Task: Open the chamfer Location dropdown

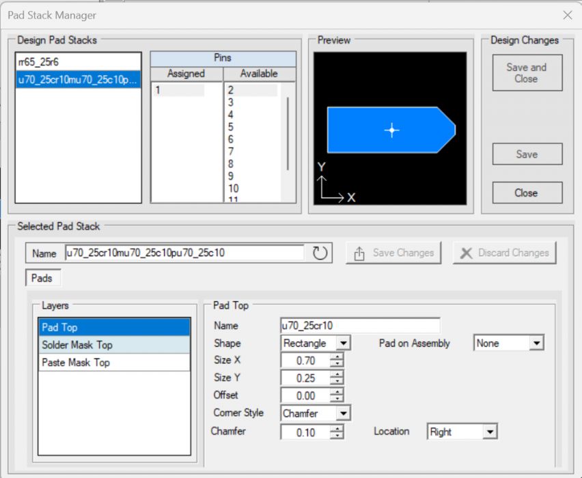Action: pyautogui.click(x=489, y=432)
